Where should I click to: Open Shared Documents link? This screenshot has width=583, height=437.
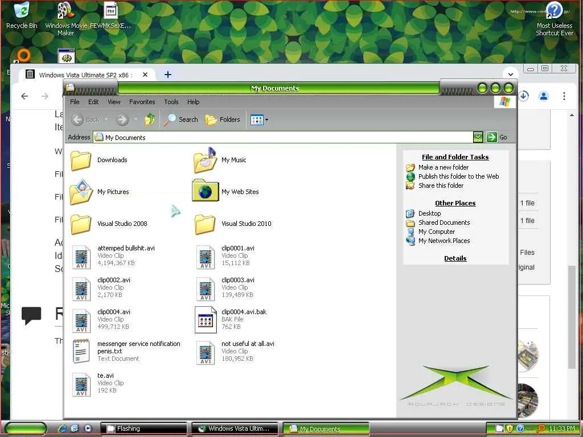[444, 222]
